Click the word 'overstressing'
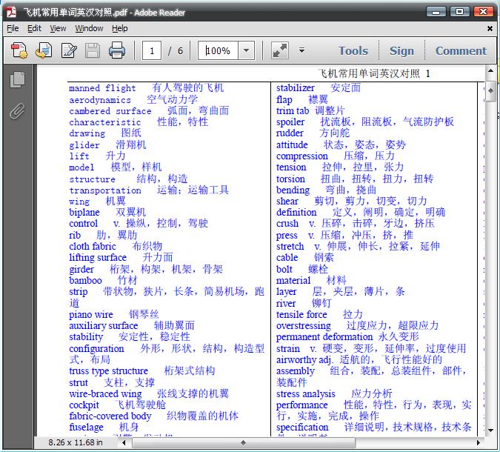The width and height of the screenshot is (500, 452). tap(304, 326)
